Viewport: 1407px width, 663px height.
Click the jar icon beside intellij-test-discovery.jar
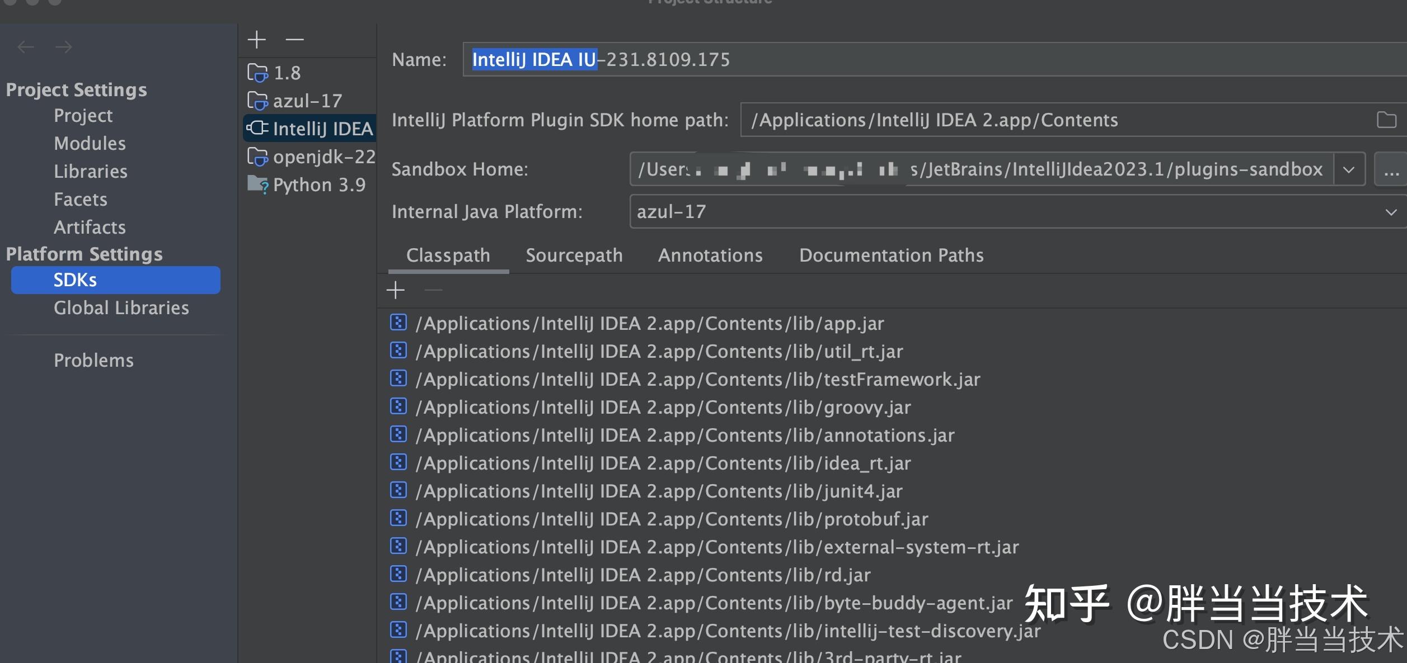tap(398, 630)
